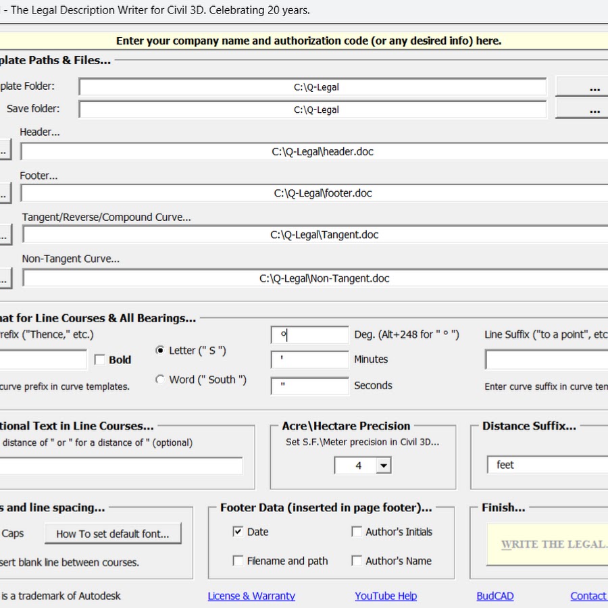Click the line prefix text field
This screenshot has width=608, height=608.
(x=43, y=359)
